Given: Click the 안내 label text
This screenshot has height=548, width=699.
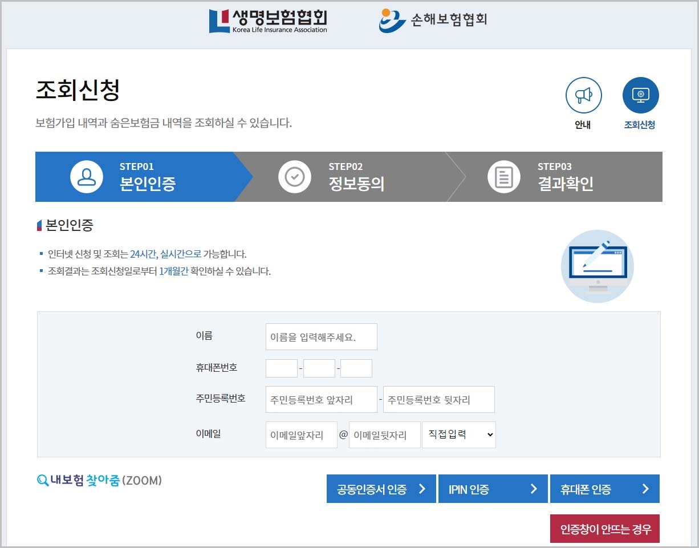Looking at the screenshot, I should pyautogui.click(x=583, y=125).
